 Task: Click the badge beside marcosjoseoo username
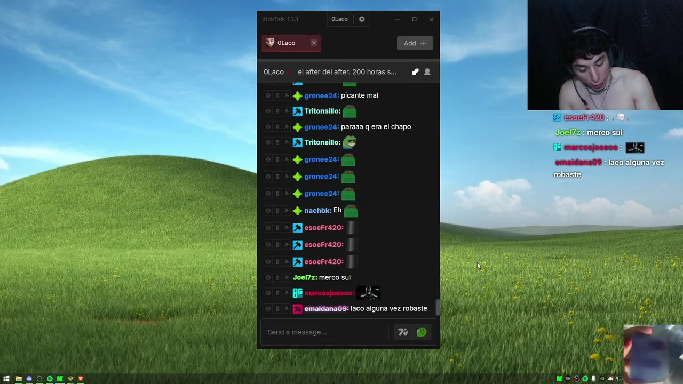click(297, 293)
